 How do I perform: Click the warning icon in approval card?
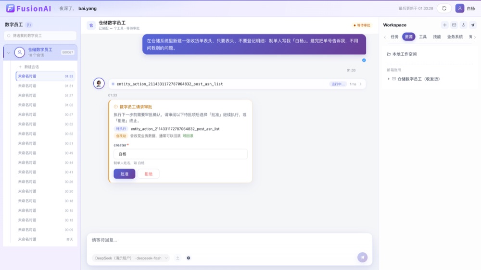pyautogui.click(x=115, y=107)
